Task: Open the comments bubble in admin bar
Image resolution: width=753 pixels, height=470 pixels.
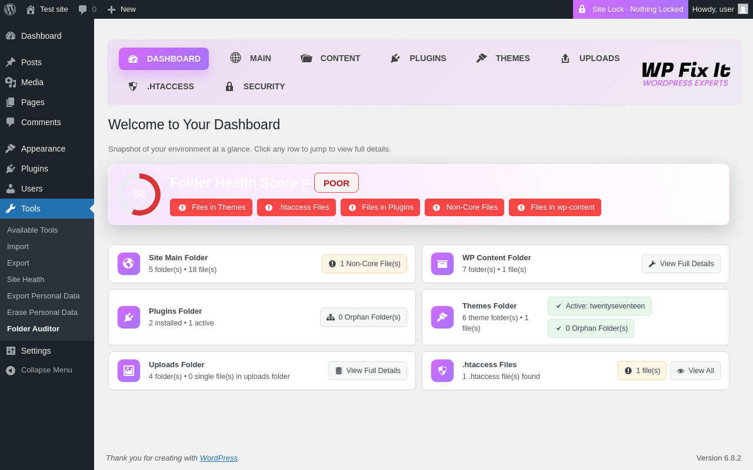Action: point(87,9)
